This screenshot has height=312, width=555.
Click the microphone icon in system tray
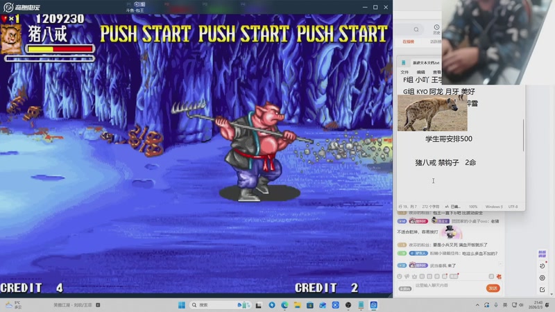(496, 305)
